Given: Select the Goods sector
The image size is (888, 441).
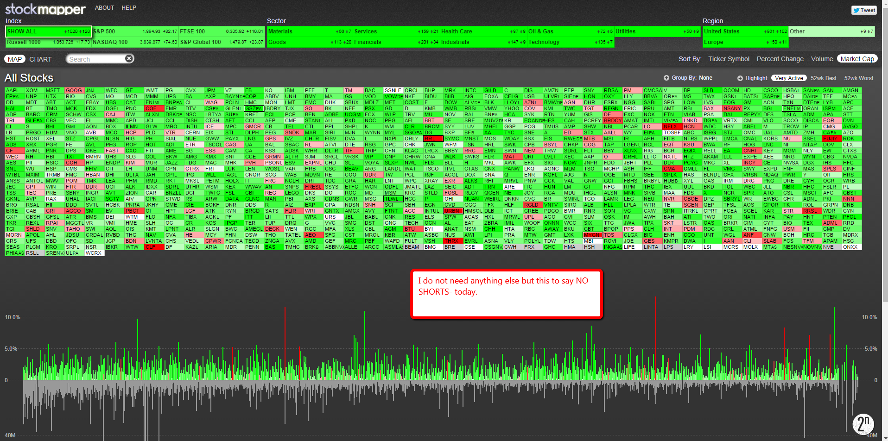Looking at the screenshot, I should click(x=310, y=42).
